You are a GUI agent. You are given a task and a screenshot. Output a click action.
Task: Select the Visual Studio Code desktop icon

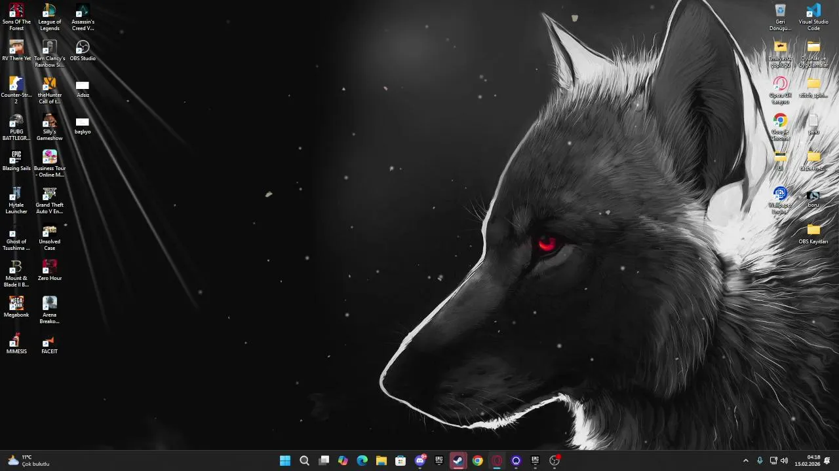coord(813,17)
